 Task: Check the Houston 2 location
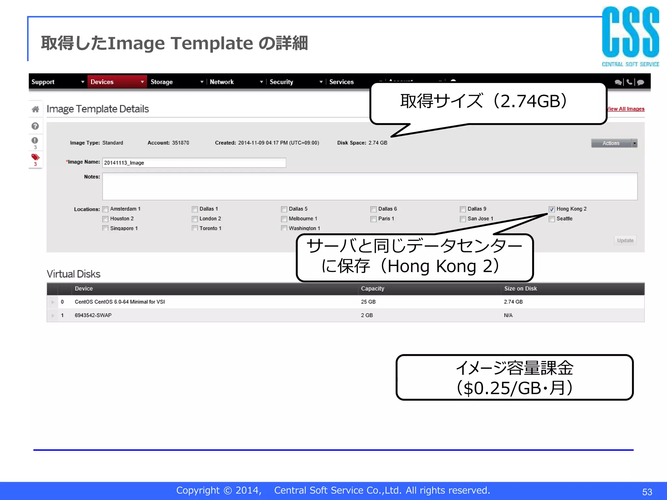click(105, 219)
